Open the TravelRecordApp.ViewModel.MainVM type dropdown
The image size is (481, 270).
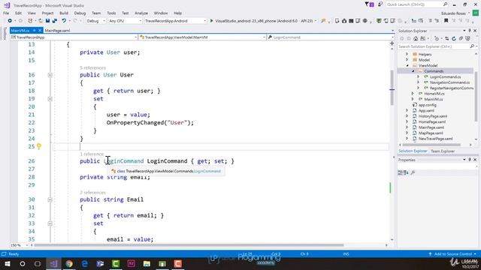[202, 37]
